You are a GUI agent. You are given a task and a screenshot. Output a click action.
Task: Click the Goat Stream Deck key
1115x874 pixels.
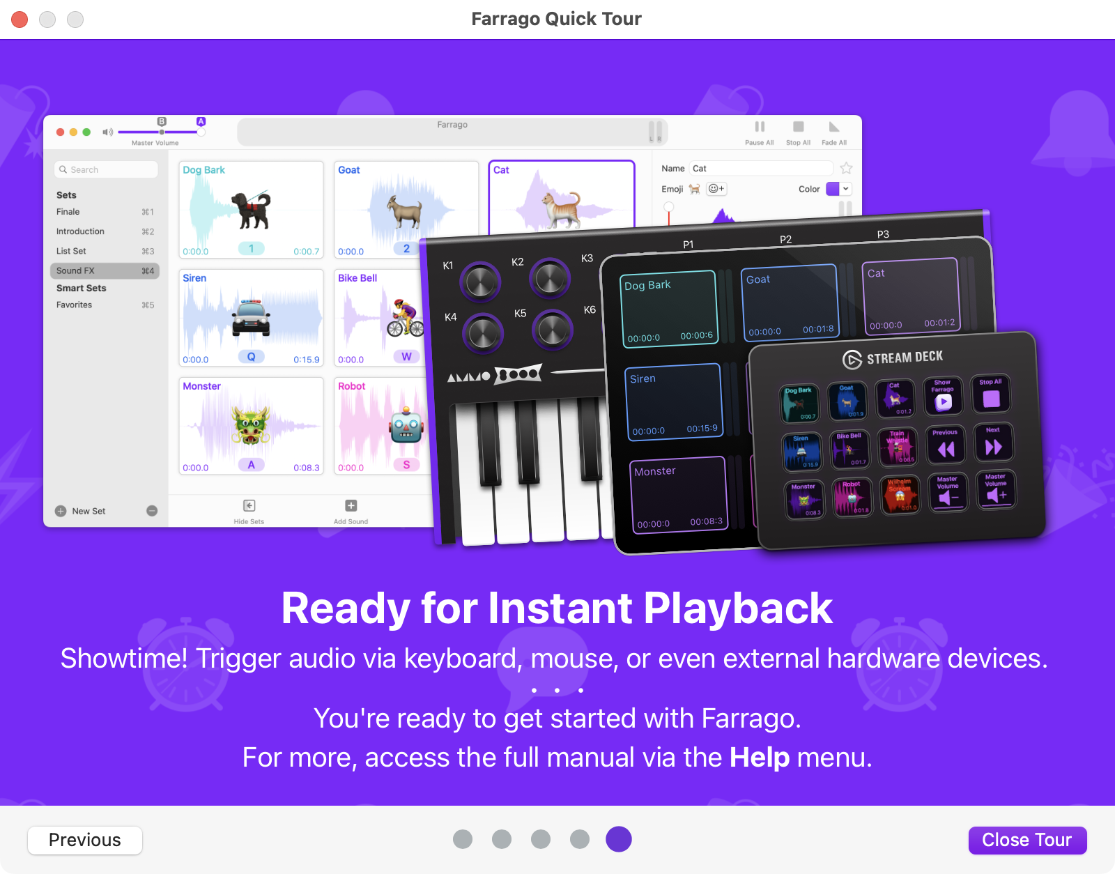pos(847,401)
